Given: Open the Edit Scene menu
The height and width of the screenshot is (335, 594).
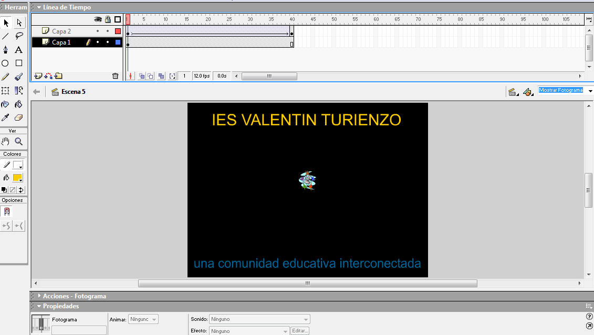Looking at the screenshot, I should (513, 92).
